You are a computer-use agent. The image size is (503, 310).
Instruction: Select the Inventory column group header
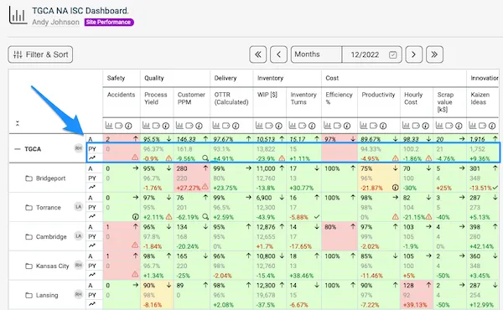271,78
